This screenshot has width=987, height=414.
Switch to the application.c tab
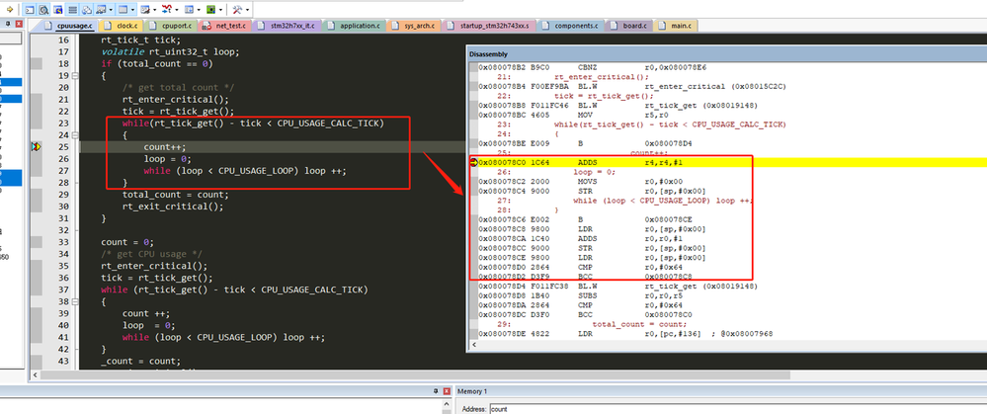pos(357,26)
